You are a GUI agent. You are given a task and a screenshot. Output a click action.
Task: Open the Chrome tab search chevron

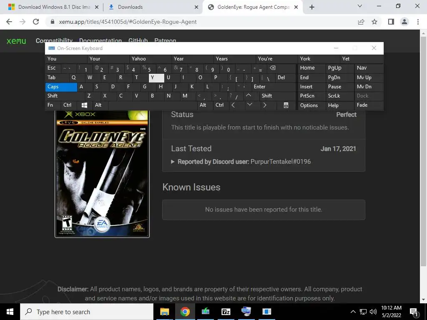[x=360, y=6]
